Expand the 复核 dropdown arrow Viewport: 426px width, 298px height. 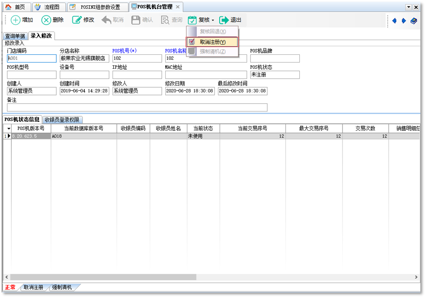(x=213, y=20)
